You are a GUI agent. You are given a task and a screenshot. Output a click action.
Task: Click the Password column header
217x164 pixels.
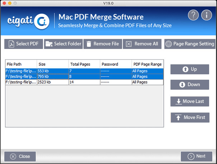[116, 64]
